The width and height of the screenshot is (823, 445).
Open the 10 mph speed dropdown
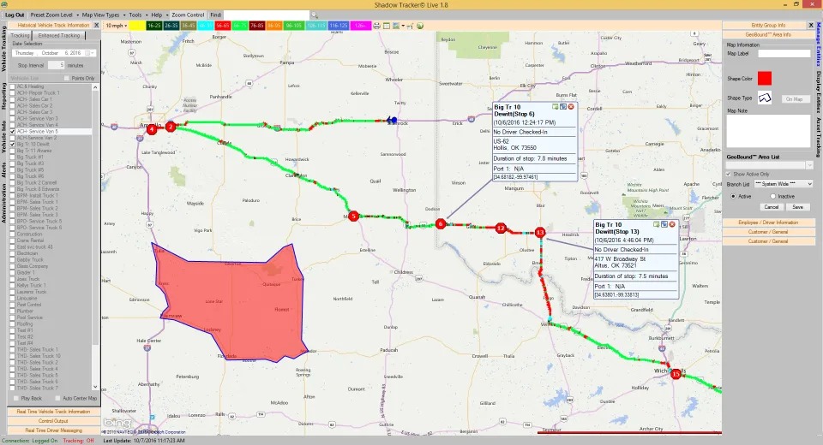(117, 26)
